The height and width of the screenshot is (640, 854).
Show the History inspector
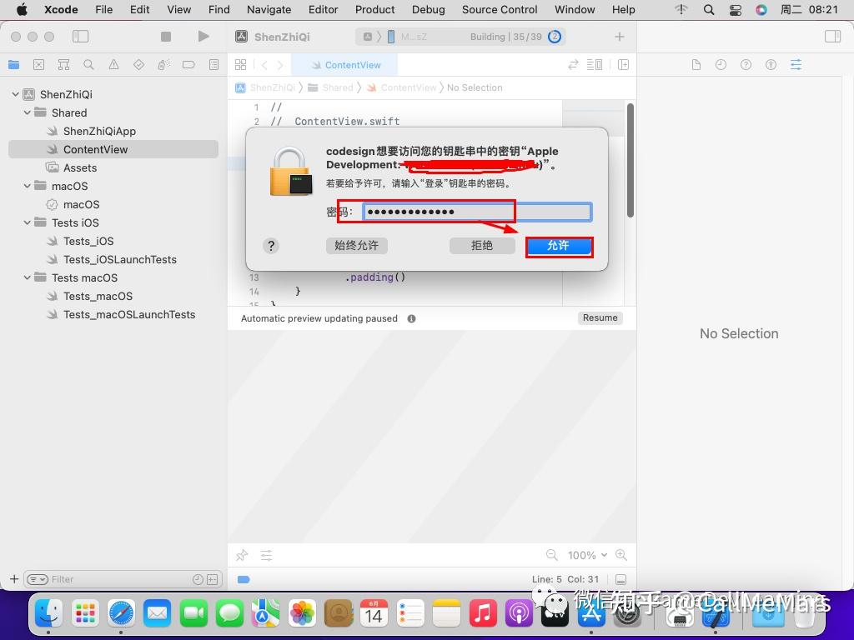pos(721,65)
